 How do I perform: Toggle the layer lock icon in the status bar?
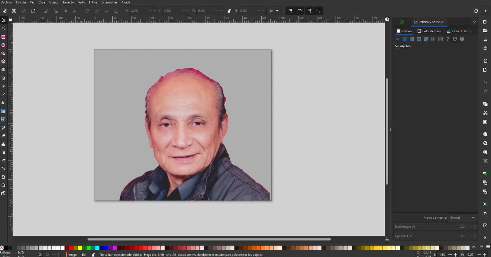coord(93,255)
